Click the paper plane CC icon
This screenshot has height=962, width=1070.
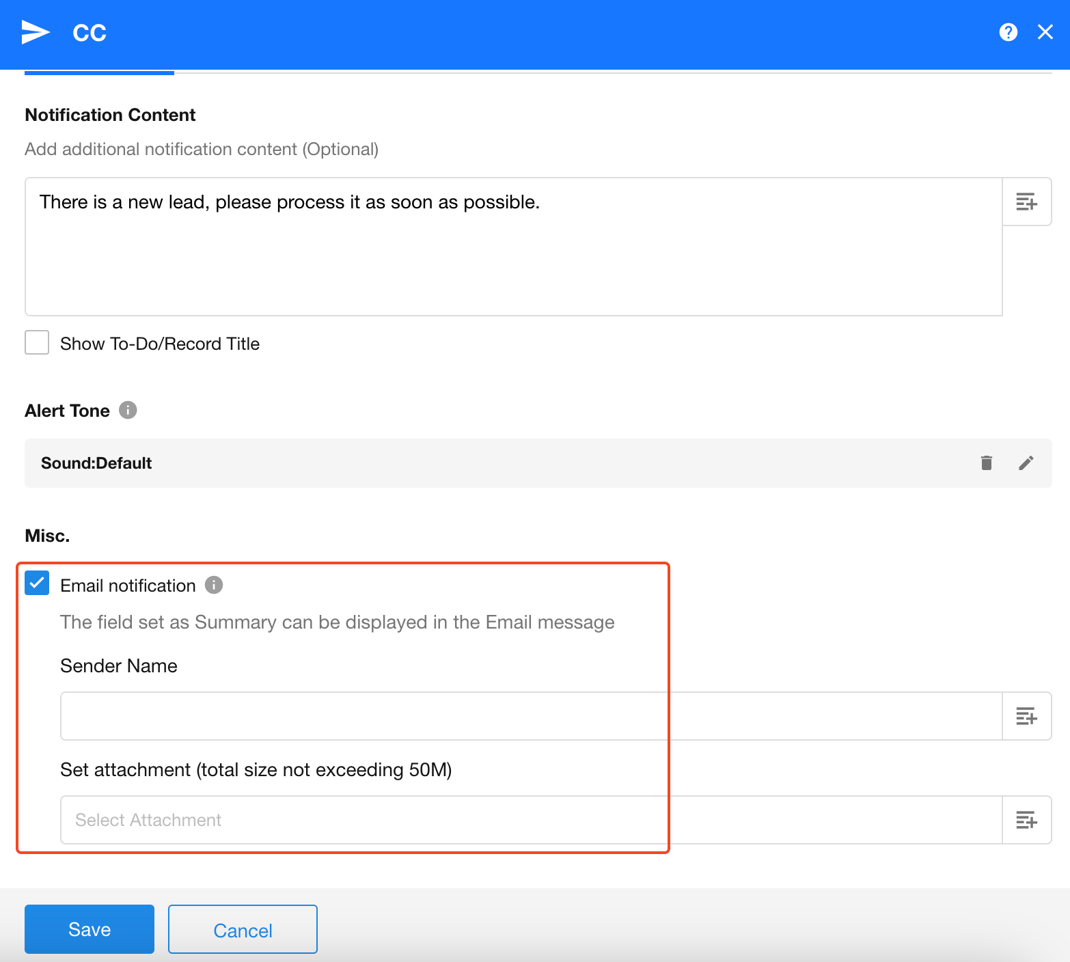pyautogui.click(x=36, y=32)
